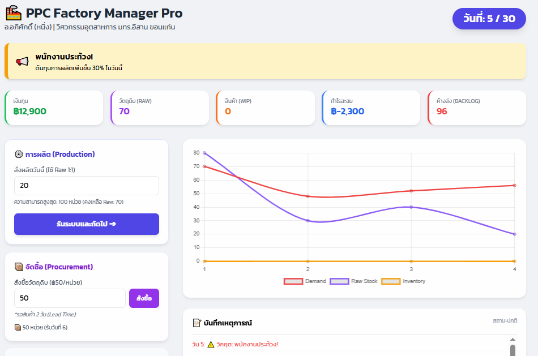
Task: Click the gear icon beside การผลิต (Production)
Action: [x=19, y=154]
